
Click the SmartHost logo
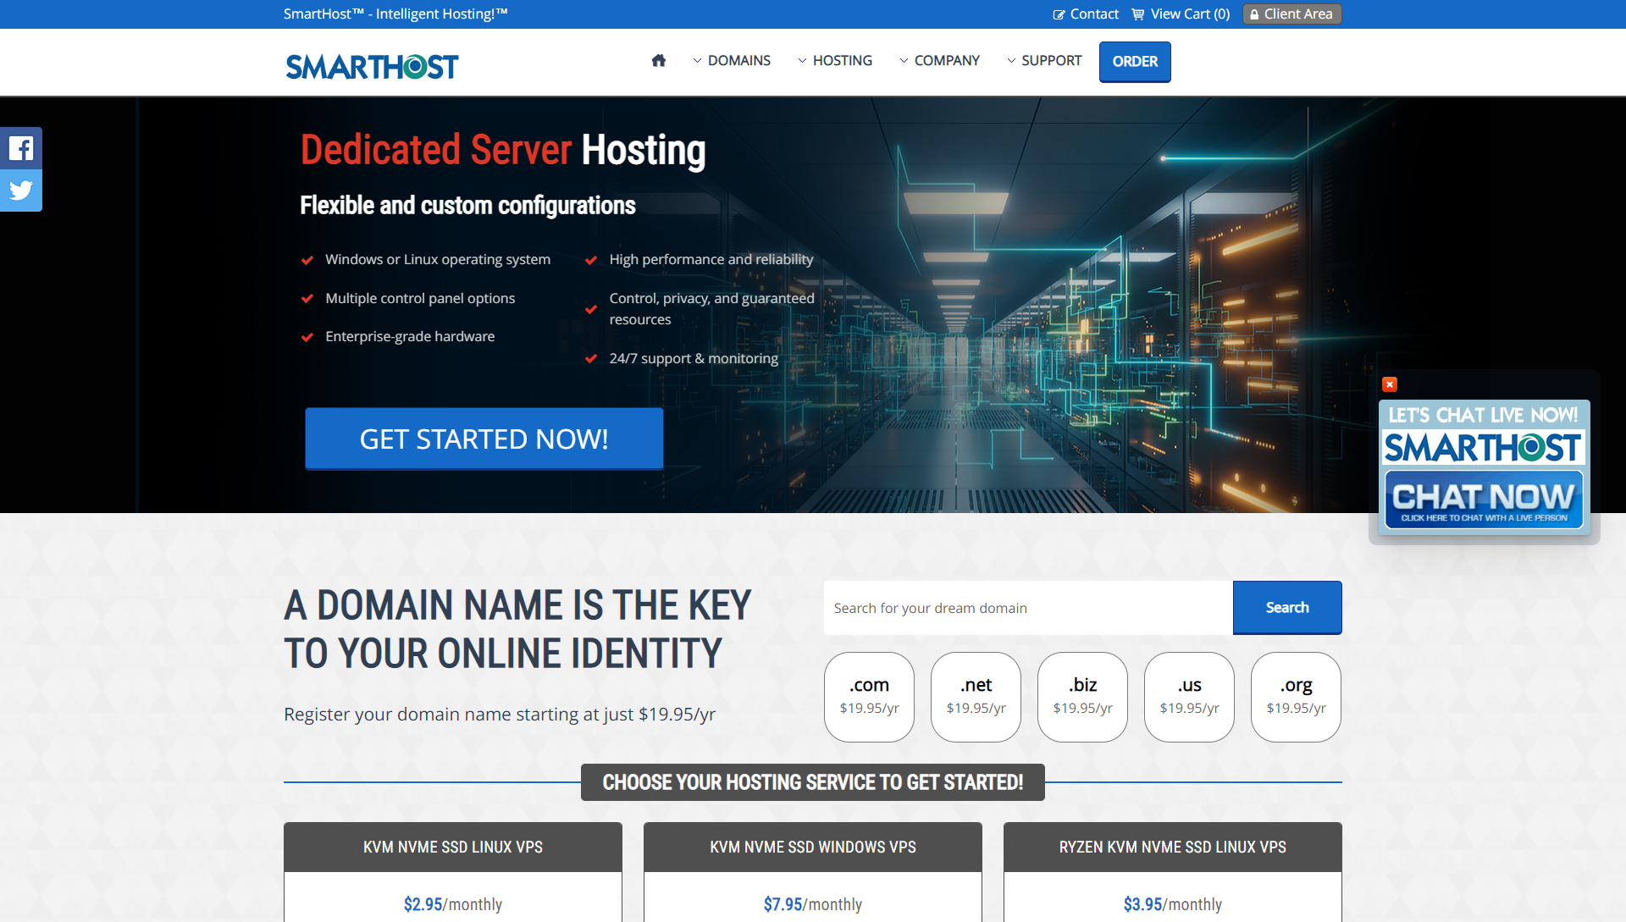tap(372, 66)
